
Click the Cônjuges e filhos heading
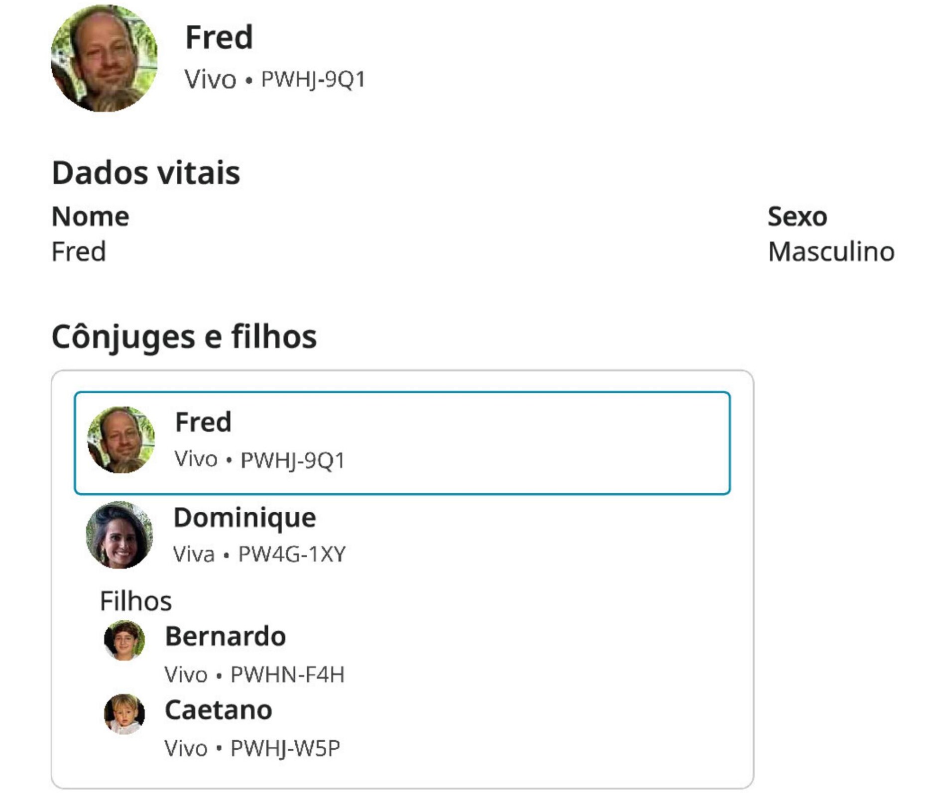coord(184,337)
